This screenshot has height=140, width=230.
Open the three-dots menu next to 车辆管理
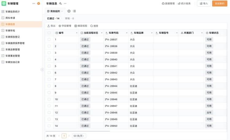click(34, 4)
